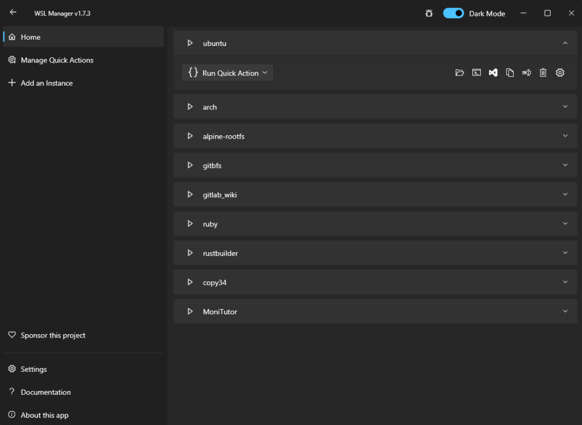
Task: Open ubuntu instance in file explorer
Action: point(460,73)
